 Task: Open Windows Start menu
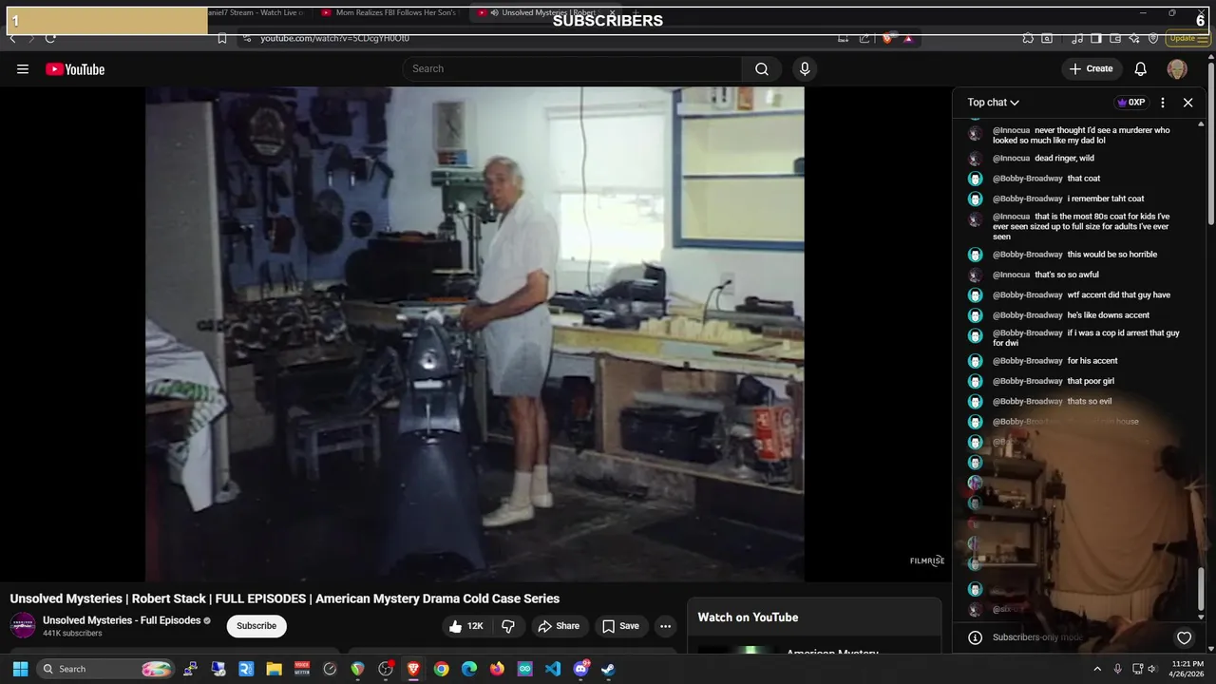20,669
